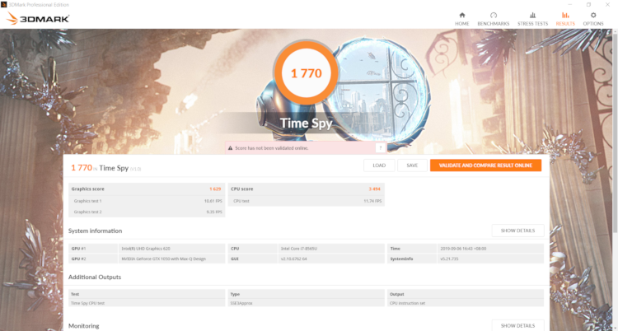Click the Time value 2019-09-06 16:43
Screen dimensions: 618x331
coord(462,249)
